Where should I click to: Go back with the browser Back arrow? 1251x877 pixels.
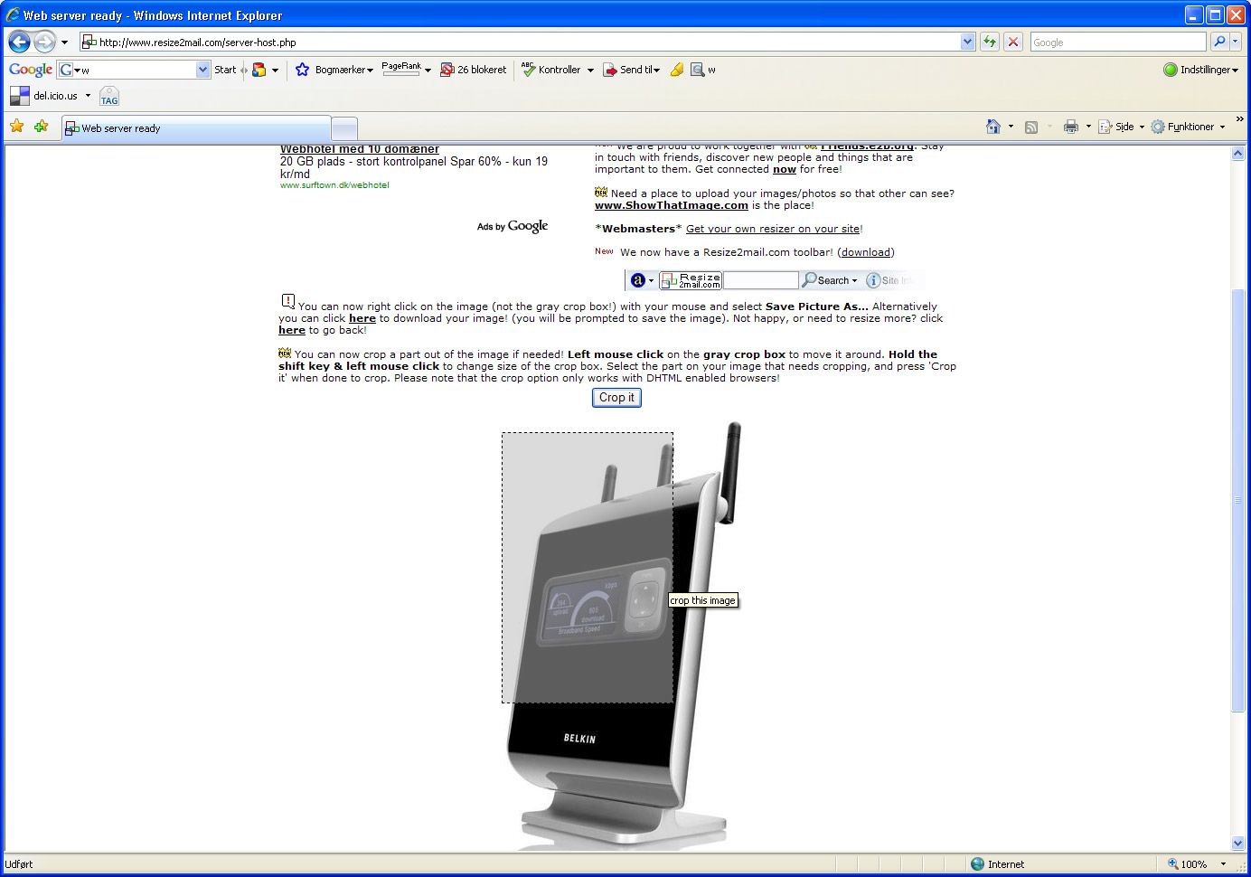(19, 42)
